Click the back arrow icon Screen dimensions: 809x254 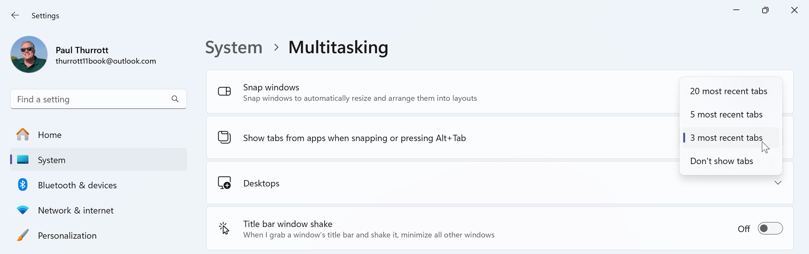click(15, 16)
